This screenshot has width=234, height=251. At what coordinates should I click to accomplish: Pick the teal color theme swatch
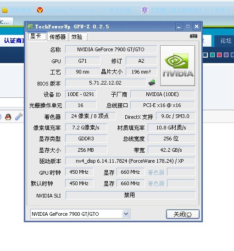coord(212,55)
